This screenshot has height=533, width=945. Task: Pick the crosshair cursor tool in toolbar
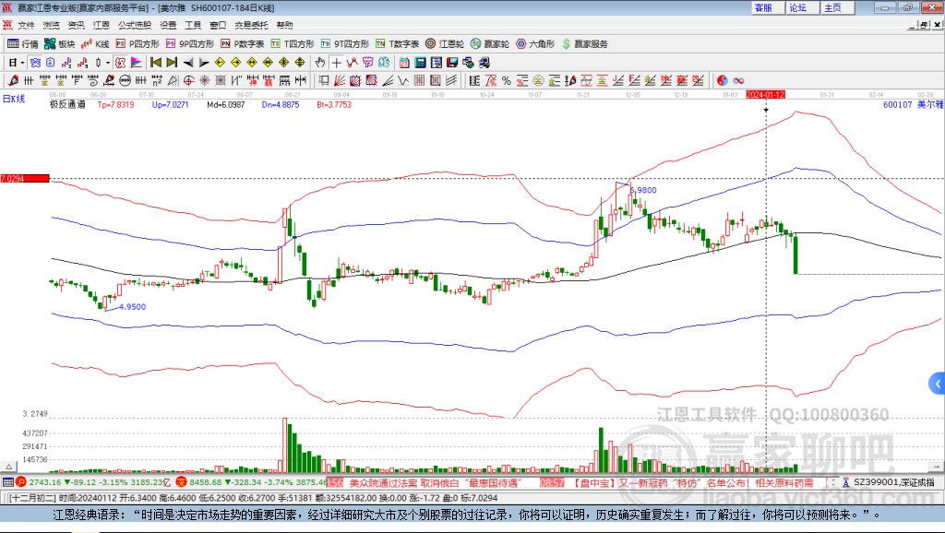pyautogui.click(x=336, y=63)
